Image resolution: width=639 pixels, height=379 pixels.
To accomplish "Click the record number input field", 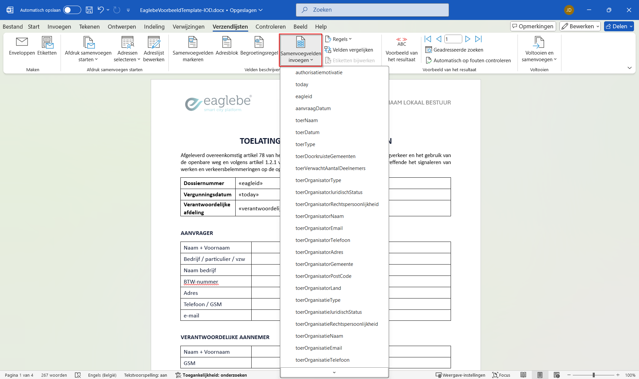I will (453, 39).
